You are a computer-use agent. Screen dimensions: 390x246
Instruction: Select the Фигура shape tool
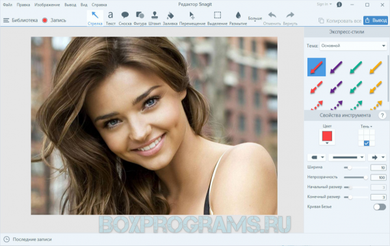pyautogui.click(x=140, y=18)
